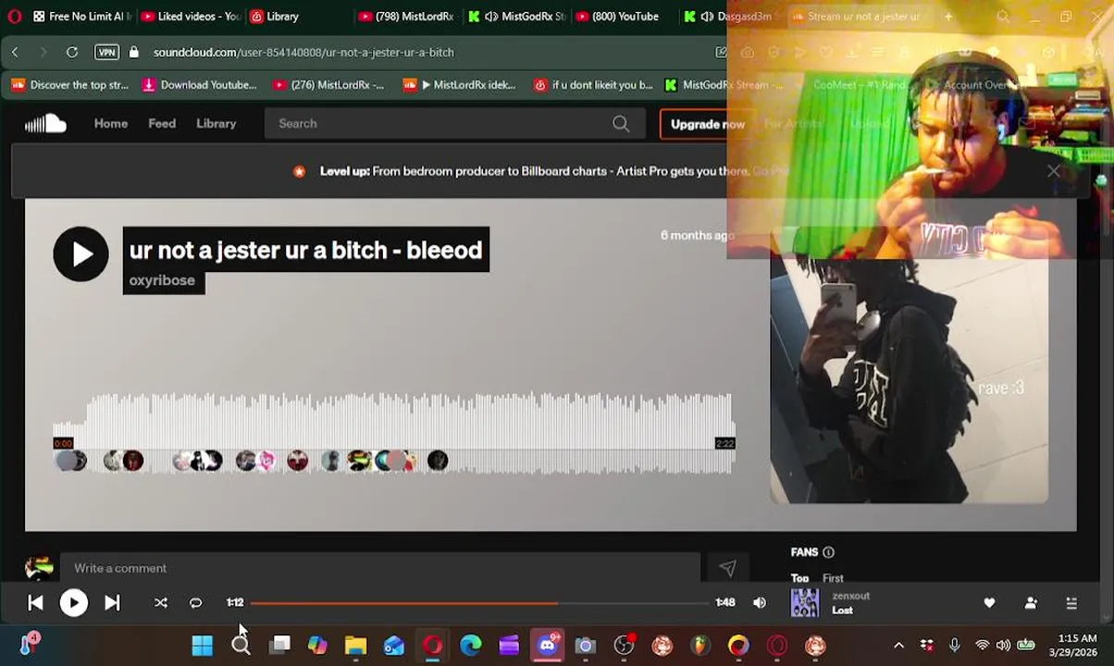Click the Write a comment field
The image size is (1114, 666).
(379, 569)
